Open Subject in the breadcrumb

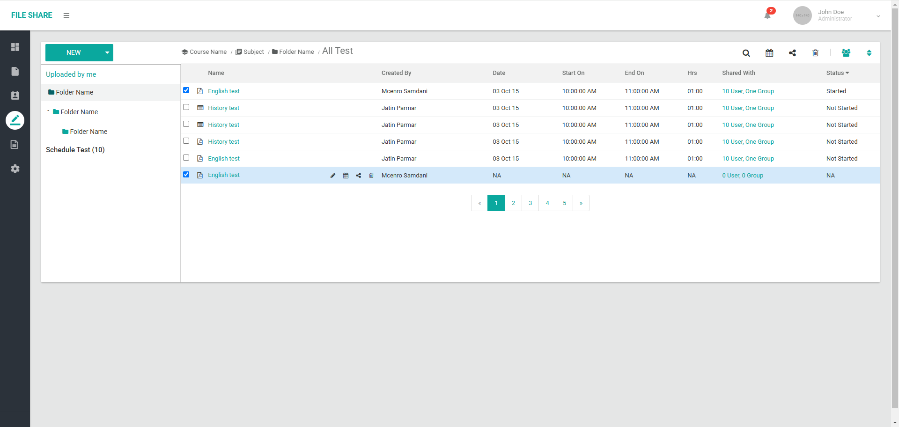coord(253,52)
